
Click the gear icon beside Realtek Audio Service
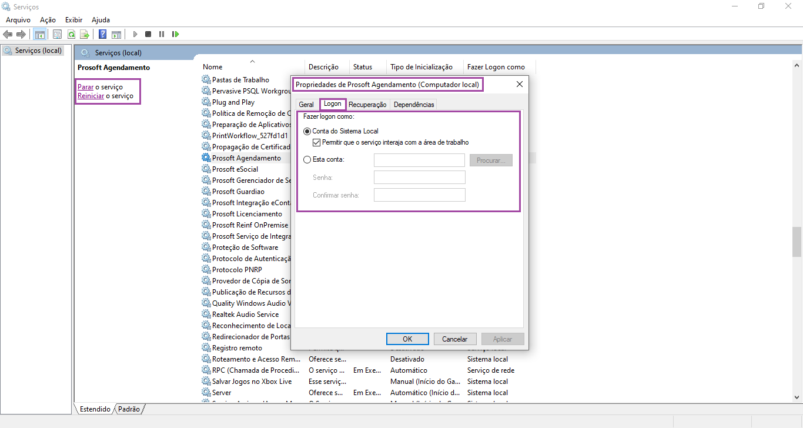(x=206, y=314)
